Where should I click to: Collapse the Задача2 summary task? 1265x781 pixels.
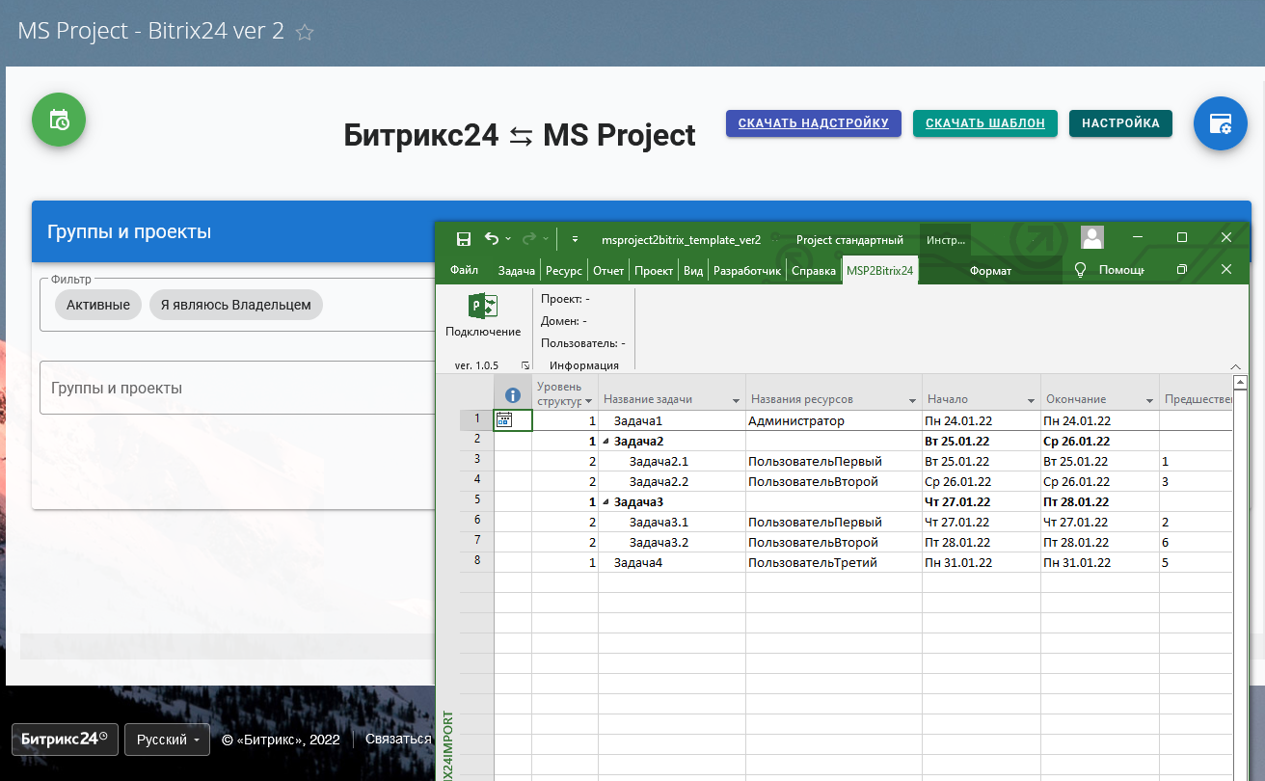pos(606,441)
